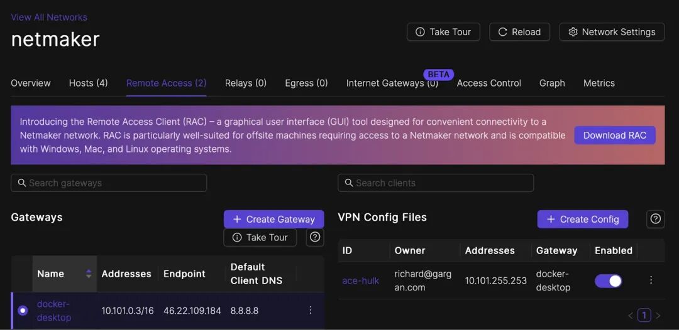Click the Network Settings gear button
The height and width of the screenshot is (330, 679).
[612, 32]
